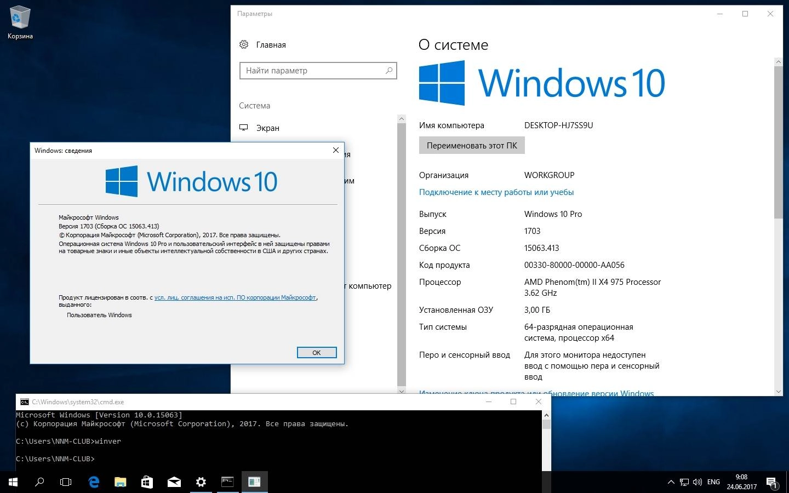Click the О системе page heading
The height and width of the screenshot is (493, 789).
click(453, 45)
